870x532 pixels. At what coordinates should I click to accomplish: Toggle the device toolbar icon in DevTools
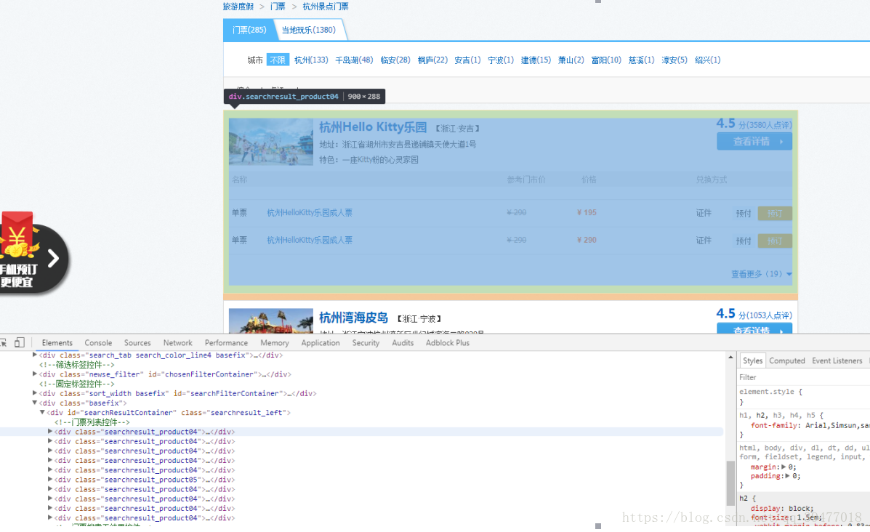20,343
